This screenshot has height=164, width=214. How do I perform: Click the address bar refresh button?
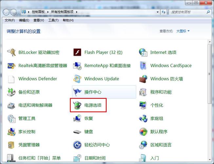pyautogui.click(x=164, y=12)
